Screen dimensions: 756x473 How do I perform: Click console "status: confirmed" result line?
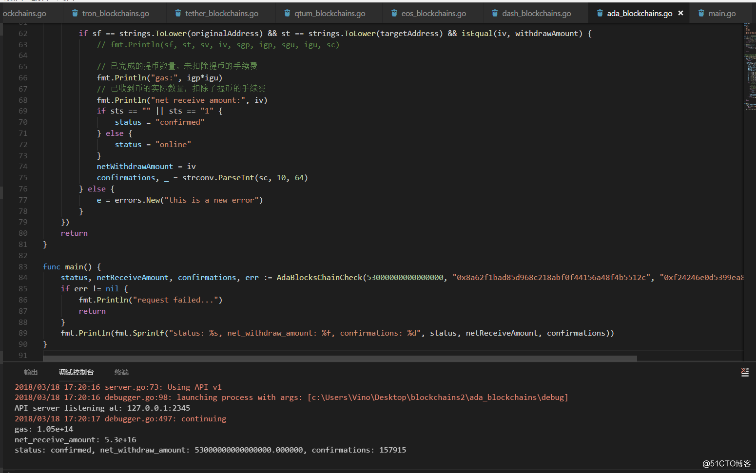[x=210, y=450]
